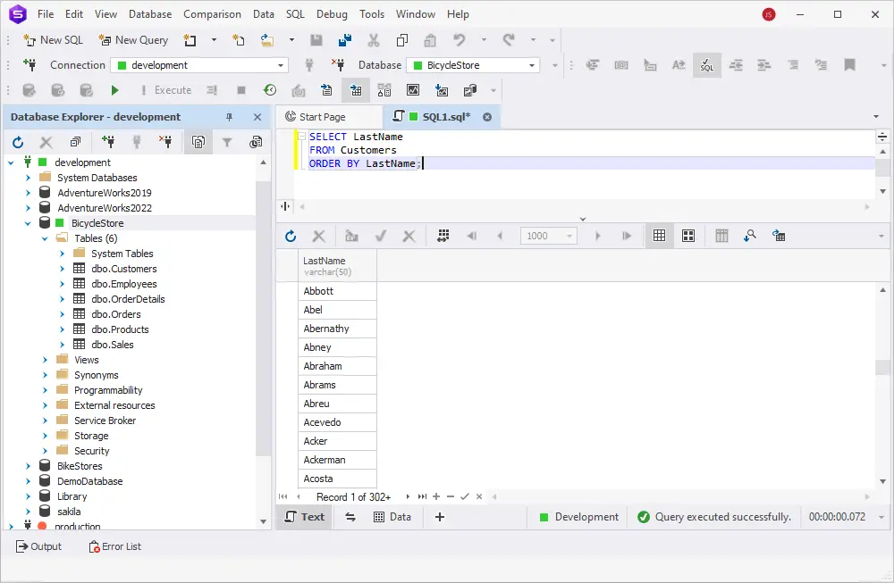Open the Database dropdown showing BicycleStore
Image resolution: width=894 pixels, height=583 pixels.
474,65
